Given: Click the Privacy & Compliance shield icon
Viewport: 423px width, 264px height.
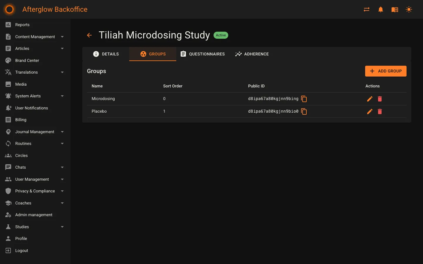Looking at the screenshot, I should pos(8,191).
